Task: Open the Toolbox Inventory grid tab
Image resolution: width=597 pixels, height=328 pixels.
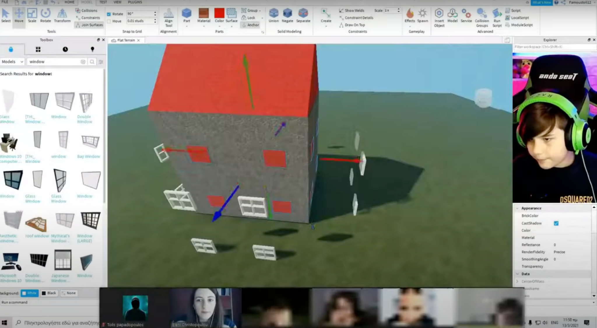Action: 38,49
